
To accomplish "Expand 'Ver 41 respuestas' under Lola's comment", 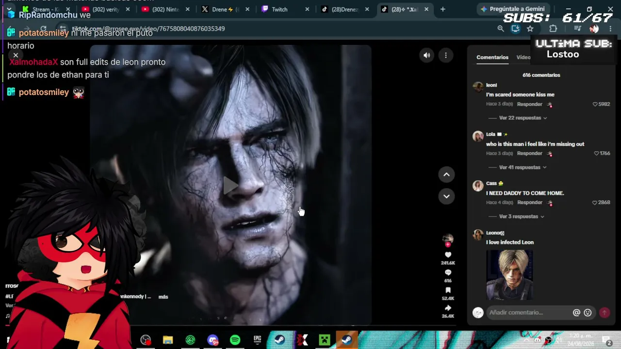I will coord(523,167).
